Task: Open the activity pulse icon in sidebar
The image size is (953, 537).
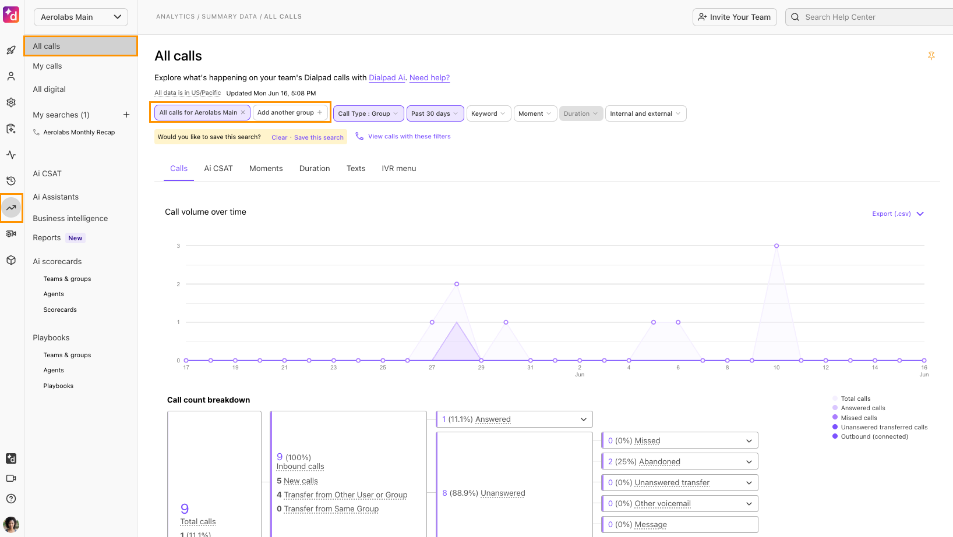Action: coord(11,155)
